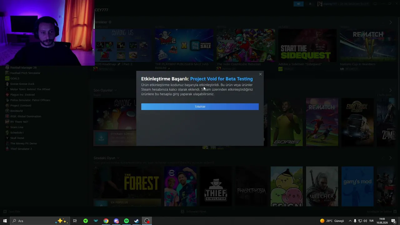Viewport: 400px width, 225px height.
Task: Open Yenilikler settings gear
Action: 110,22
